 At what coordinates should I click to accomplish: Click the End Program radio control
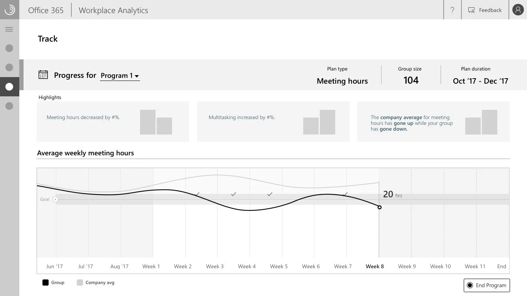tap(470, 285)
